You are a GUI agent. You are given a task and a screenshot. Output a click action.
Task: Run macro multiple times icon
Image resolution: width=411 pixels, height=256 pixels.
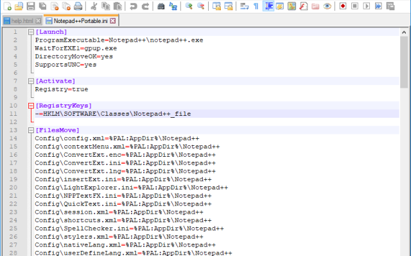tap(378, 6)
